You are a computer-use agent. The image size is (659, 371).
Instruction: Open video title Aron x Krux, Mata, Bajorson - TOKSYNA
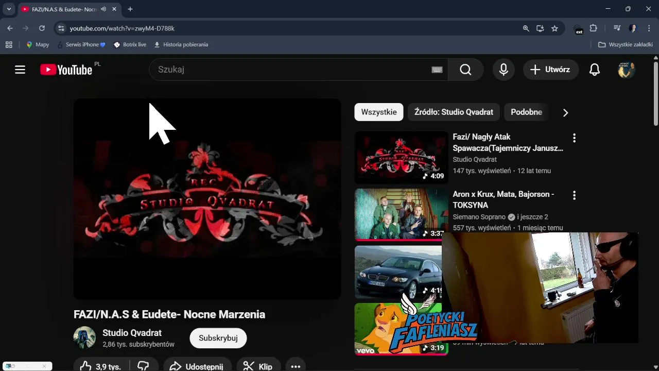coord(503,199)
